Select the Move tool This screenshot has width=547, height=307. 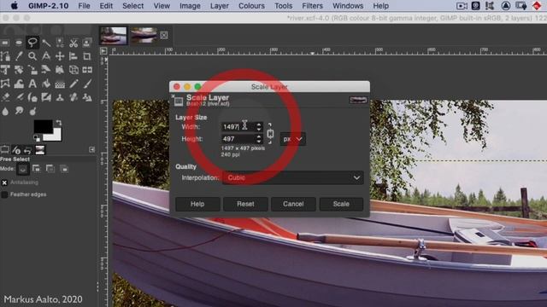pyautogui.click(x=60, y=56)
